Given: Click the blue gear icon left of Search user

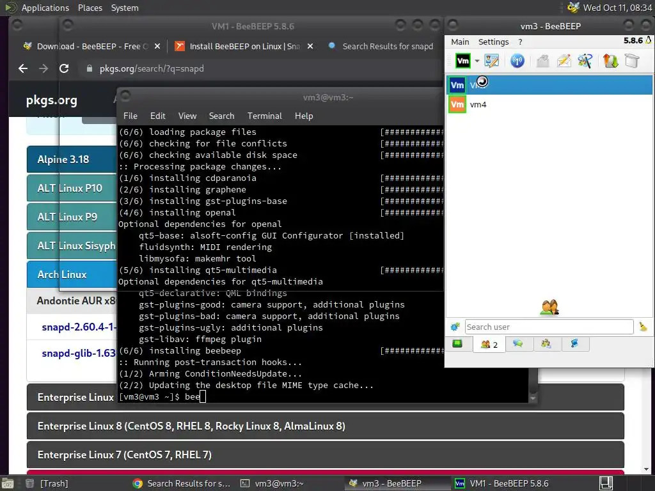Looking at the screenshot, I should [455, 327].
